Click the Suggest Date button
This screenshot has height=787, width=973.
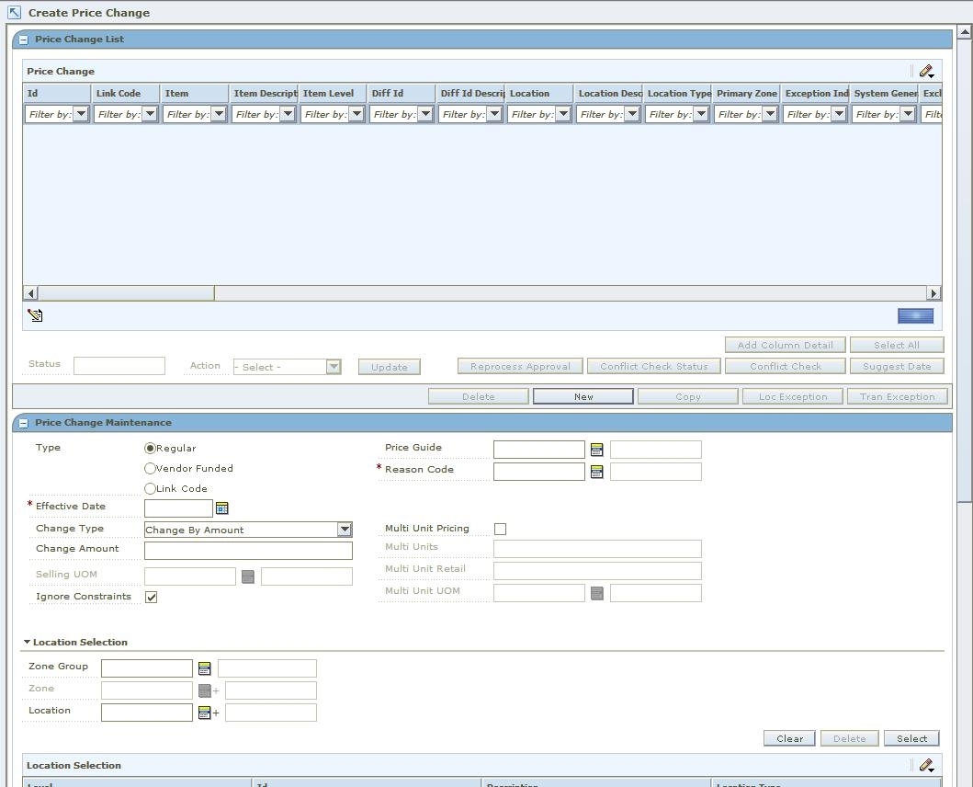coord(897,367)
